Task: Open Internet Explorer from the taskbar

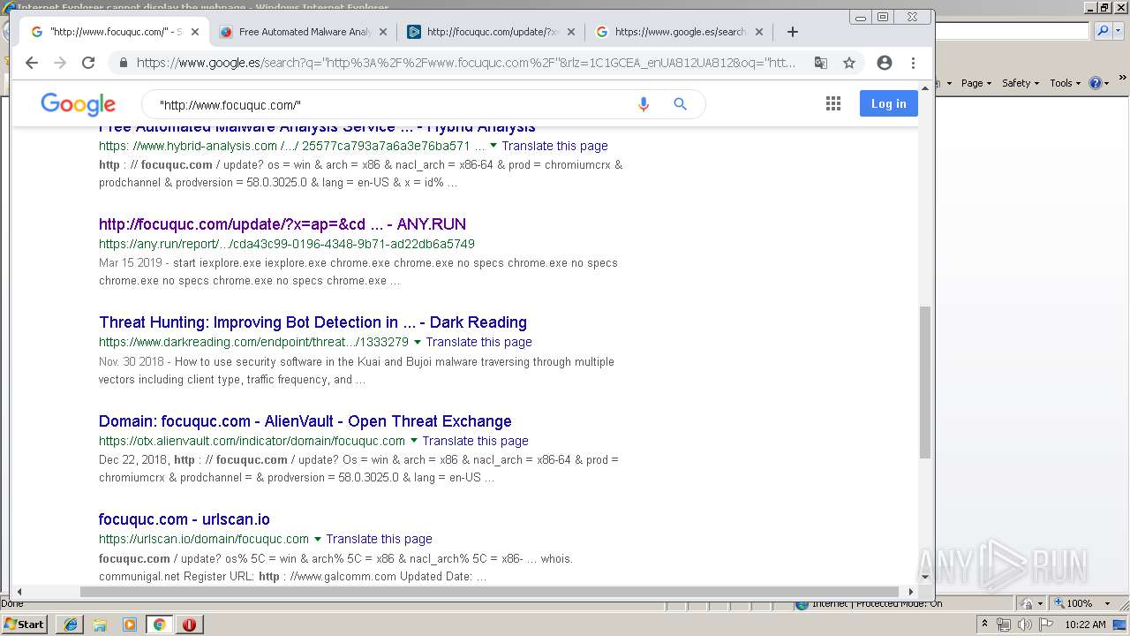Action: 71,625
